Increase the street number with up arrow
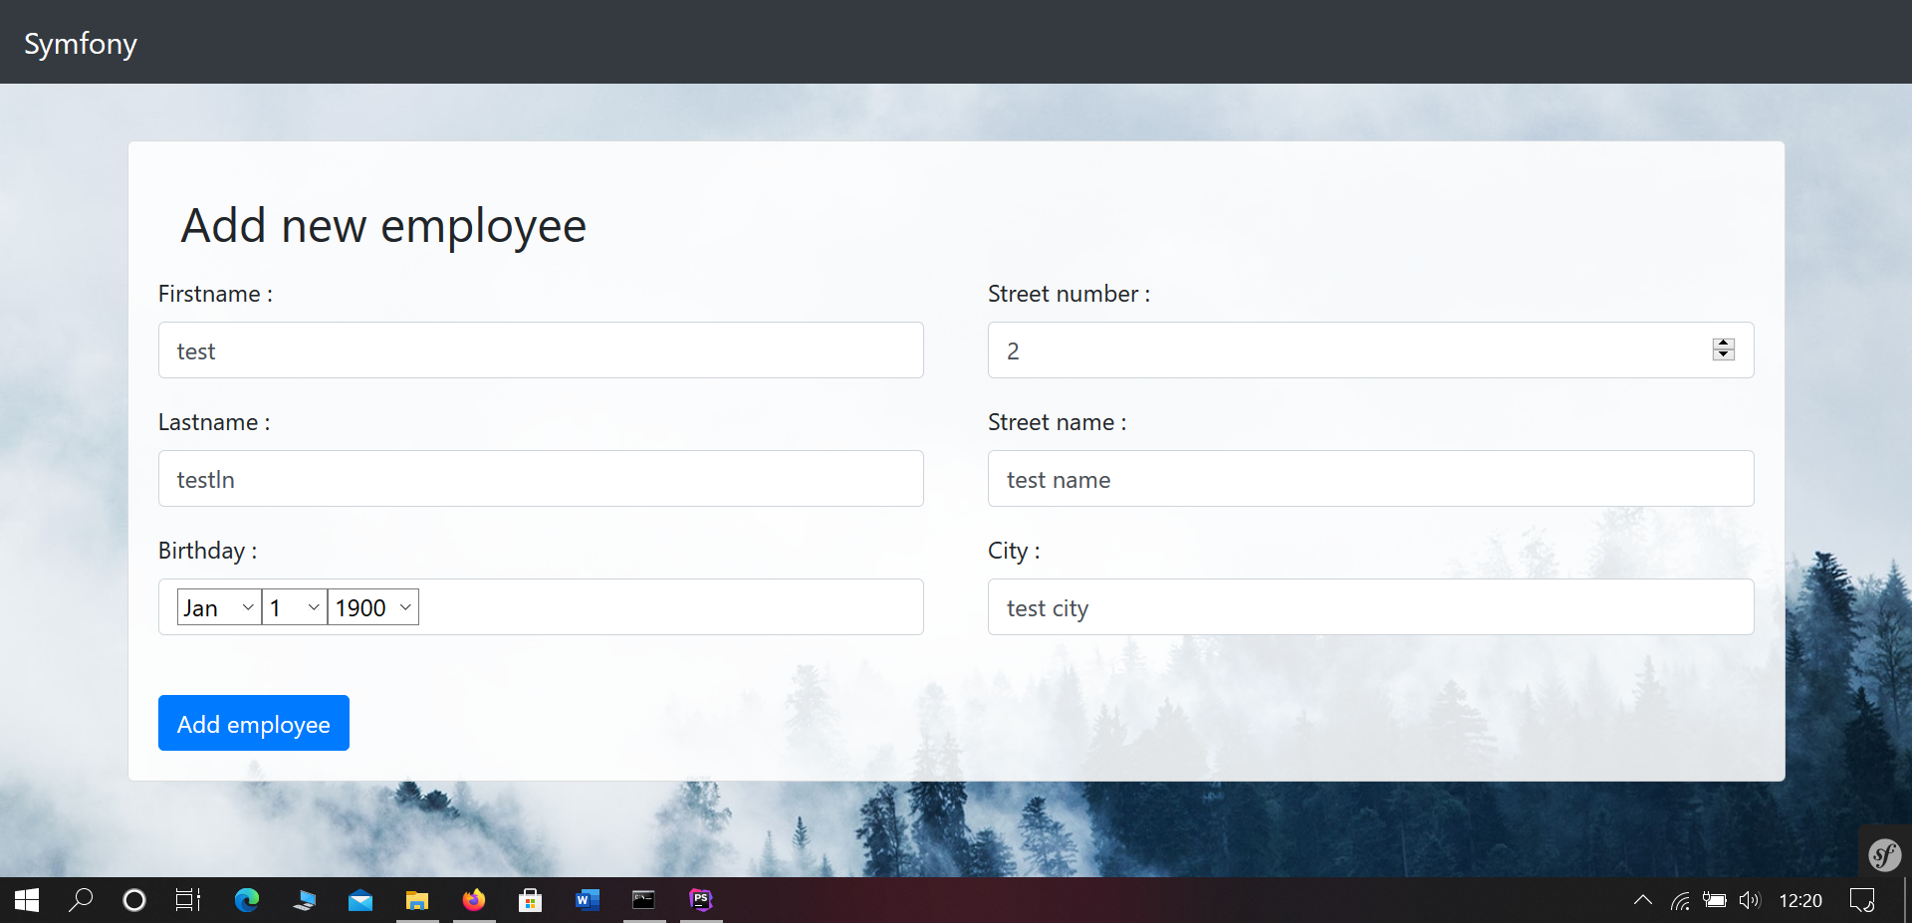The width and height of the screenshot is (1912, 923). click(x=1724, y=344)
